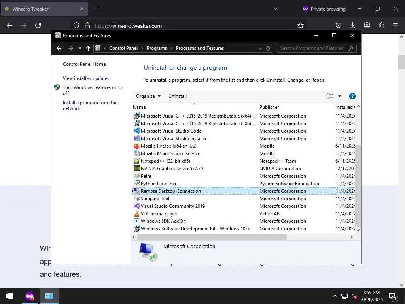Click Control Panel taskbar icon
405x304 pixels.
(x=49, y=296)
